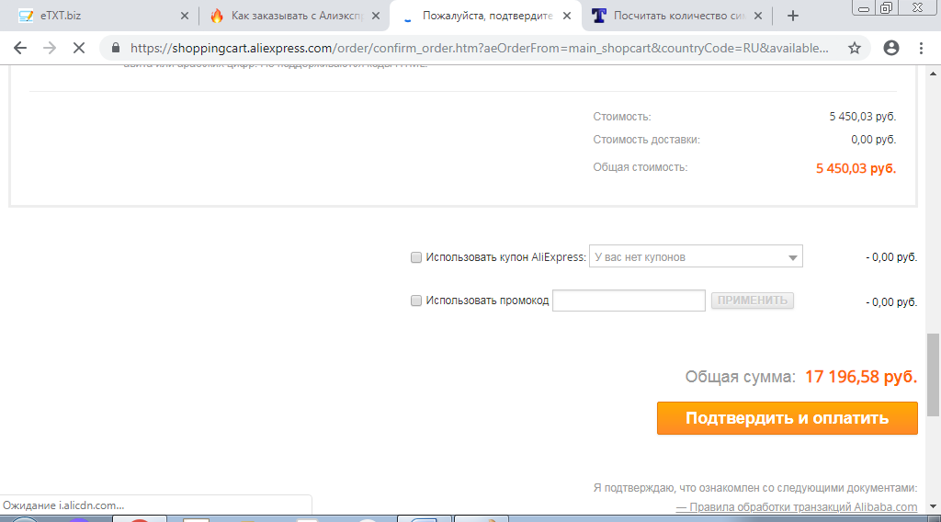Tick the promo code checkbox
This screenshot has height=522, width=941.
point(416,301)
